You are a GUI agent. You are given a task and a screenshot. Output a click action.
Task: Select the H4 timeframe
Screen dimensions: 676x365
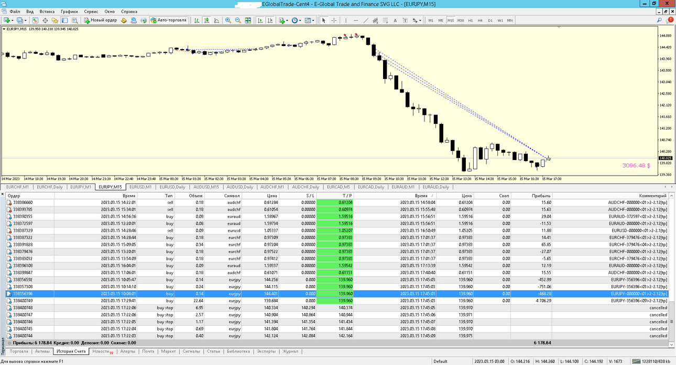pyautogui.click(x=480, y=20)
